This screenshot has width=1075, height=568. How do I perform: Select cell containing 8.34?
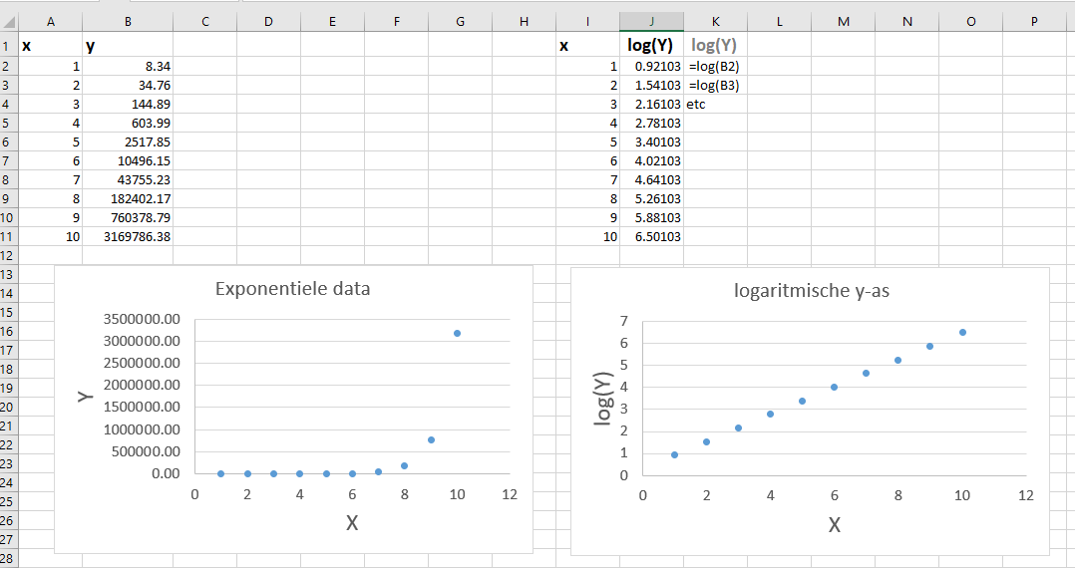click(128, 66)
